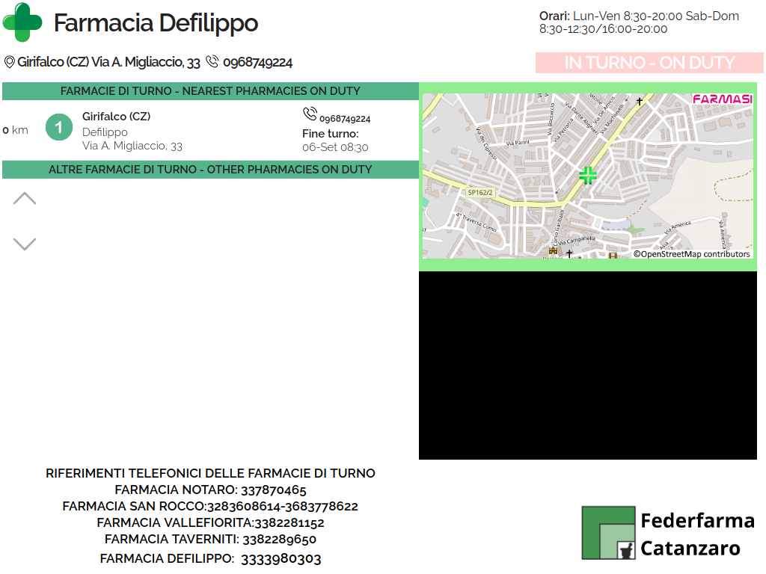
Task: Click the Farmacia Defilippo title
Action: (156, 23)
